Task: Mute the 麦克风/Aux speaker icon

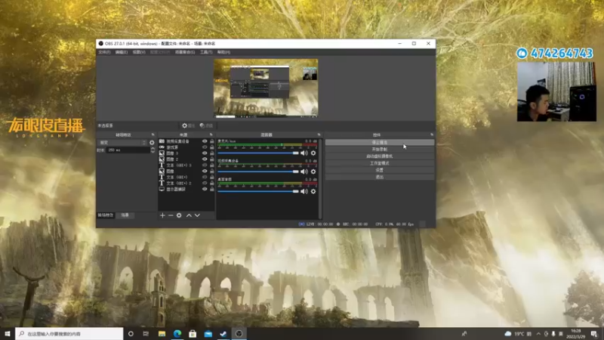Action: (x=304, y=153)
